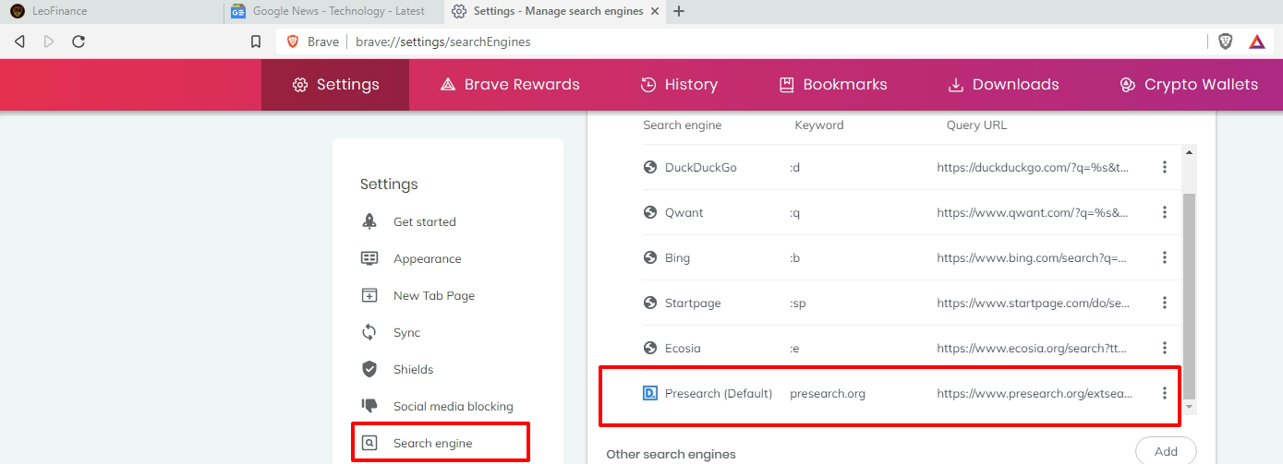This screenshot has height=464, width=1283.
Task: Click the Brave Rewards triangle icon
Action: click(x=1257, y=42)
